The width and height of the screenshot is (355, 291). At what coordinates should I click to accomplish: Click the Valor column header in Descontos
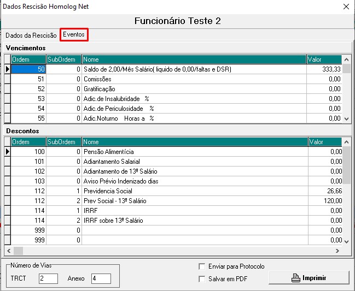[325, 142]
